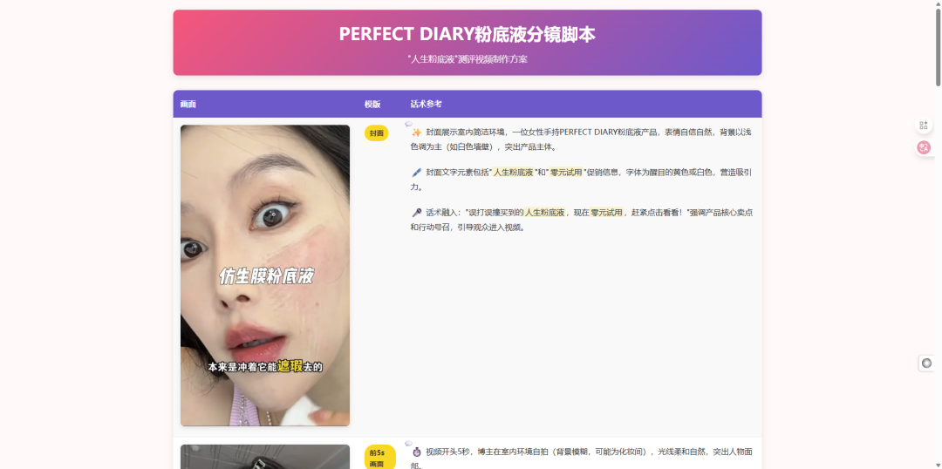Viewport: 942px width, 469px height.
Task: Click the 仿生膜粉底液 caption on cover image
Action: [x=266, y=276]
